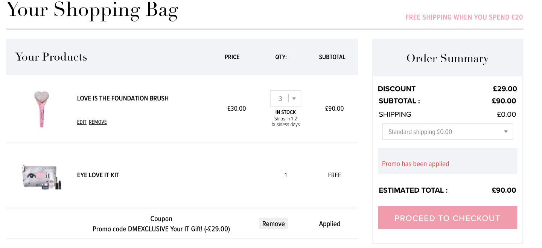This screenshot has height=248, width=542.
Task: Remove the Foundation Brush from bag
Action: 98,122
